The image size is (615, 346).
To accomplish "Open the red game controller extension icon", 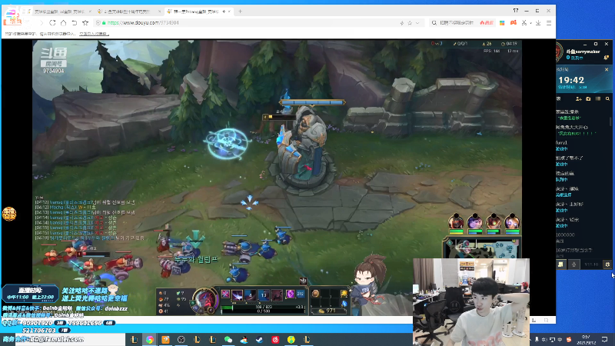I will 513,23.
